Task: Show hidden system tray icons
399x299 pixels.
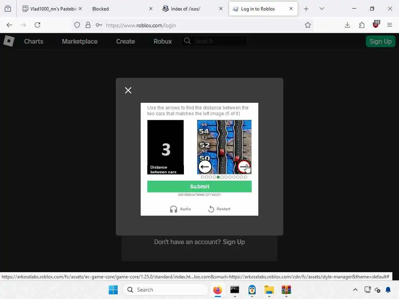Action: tap(355, 290)
